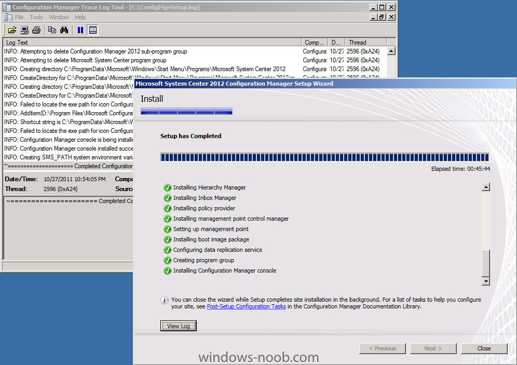Click the Thread column header
The width and height of the screenshot is (517, 365).
[x=365, y=42]
